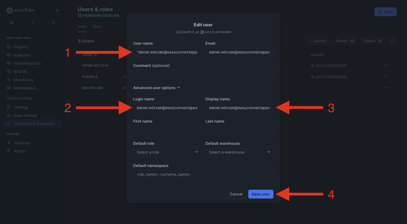Refresh the users list
The height and width of the screenshot is (224, 407).
[392, 41]
